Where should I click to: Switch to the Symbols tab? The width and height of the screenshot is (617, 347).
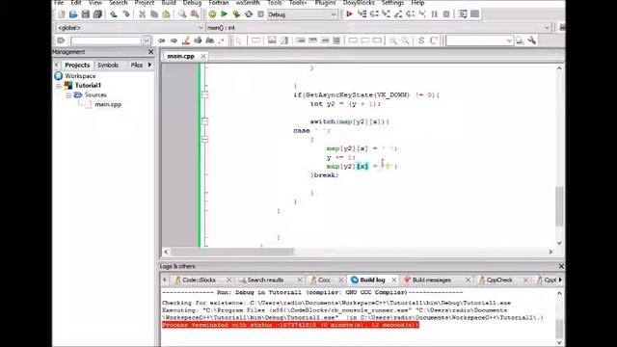[108, 65]
